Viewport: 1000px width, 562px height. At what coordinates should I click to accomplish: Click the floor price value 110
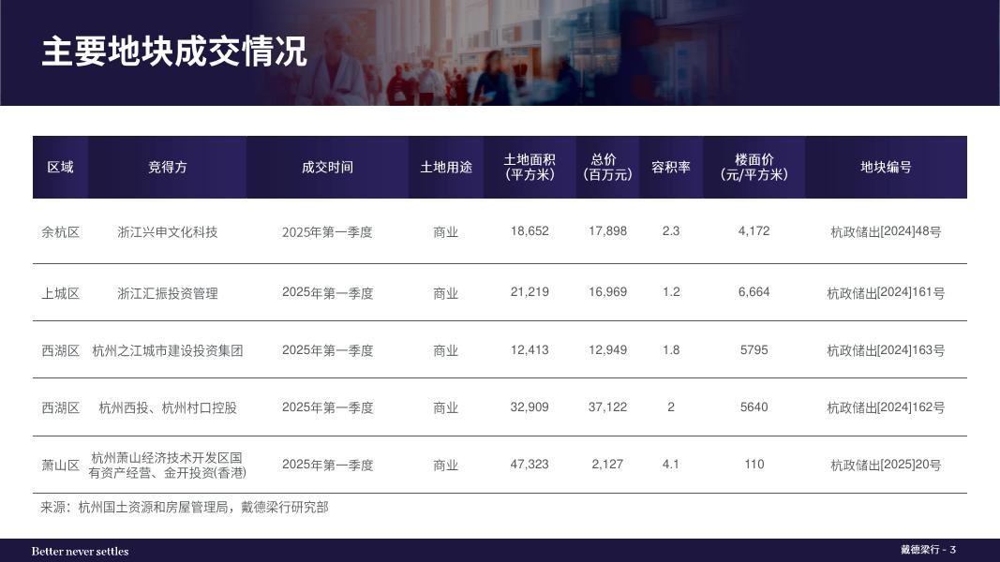(x=754, y=465)
